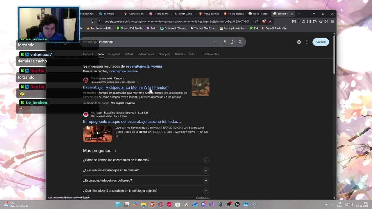Show hidden system tray icons chevron
This screenshot has height=209, width=372.
pyautogui.click(x=326, y=204)
